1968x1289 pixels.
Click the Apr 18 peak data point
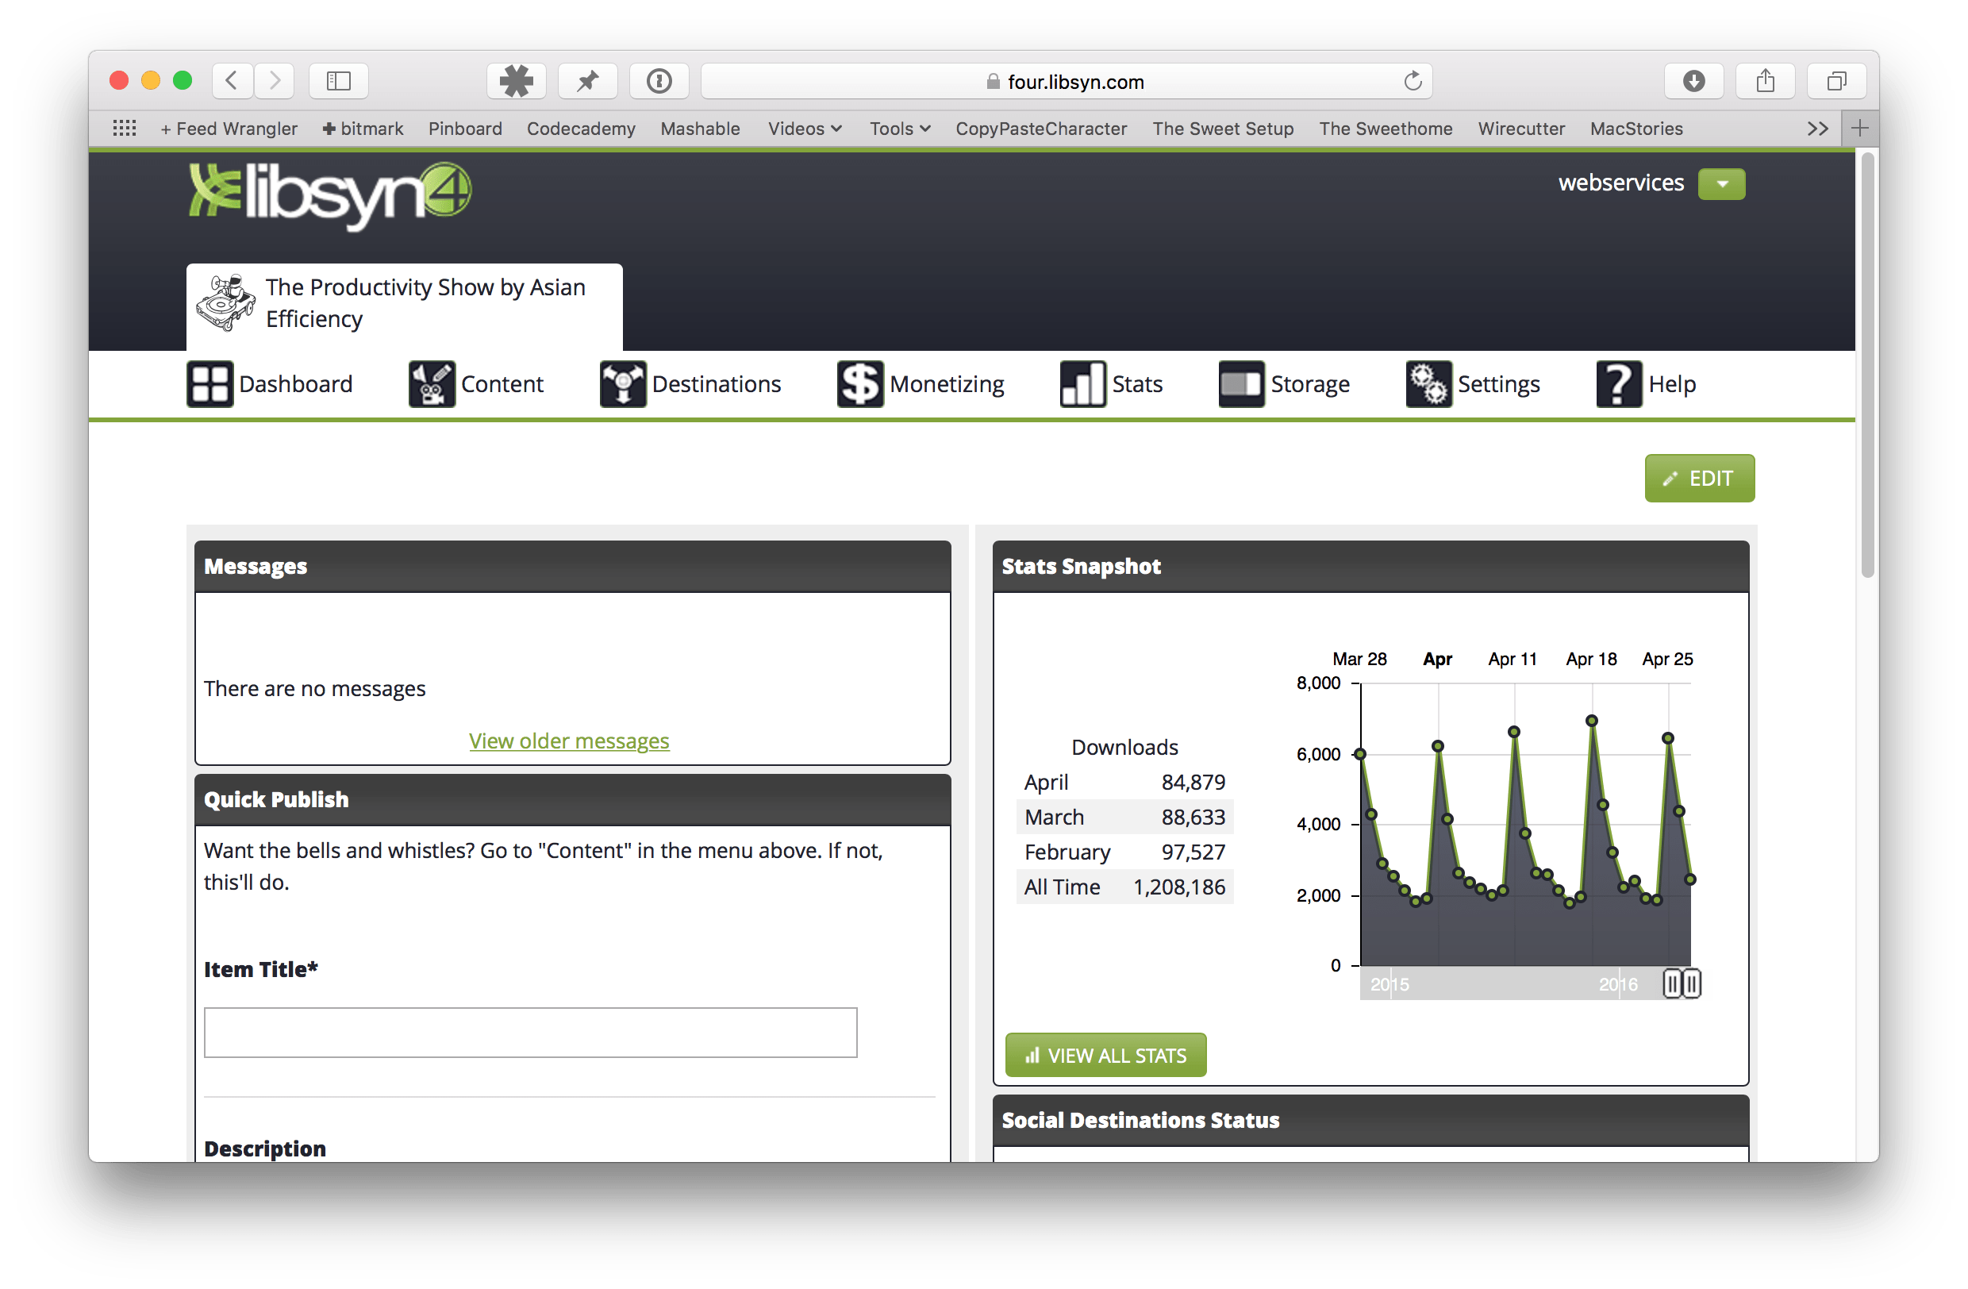pos(1592,721)
